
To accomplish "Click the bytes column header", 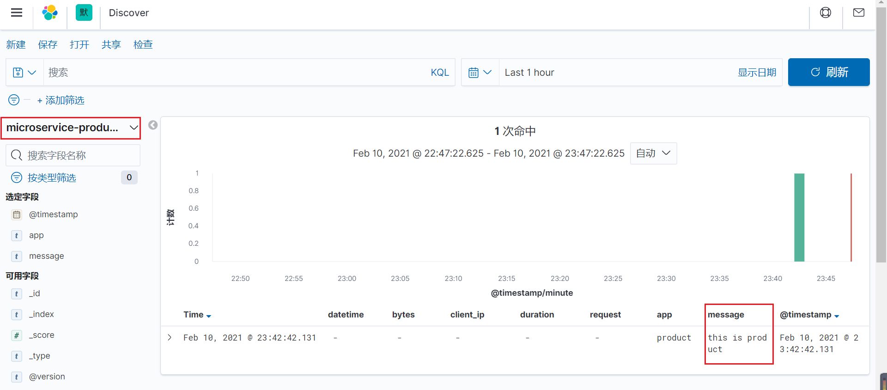I will pyautogui.click(x=403, y=315).
